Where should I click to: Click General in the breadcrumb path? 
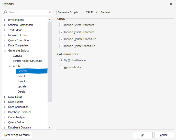[105, 12]
